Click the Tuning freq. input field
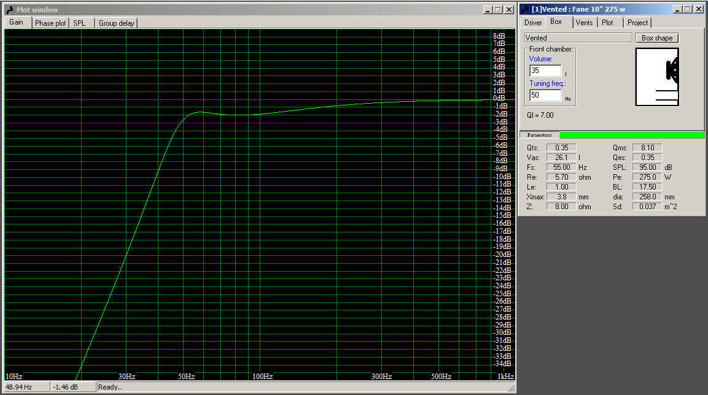 pos(545,95)
